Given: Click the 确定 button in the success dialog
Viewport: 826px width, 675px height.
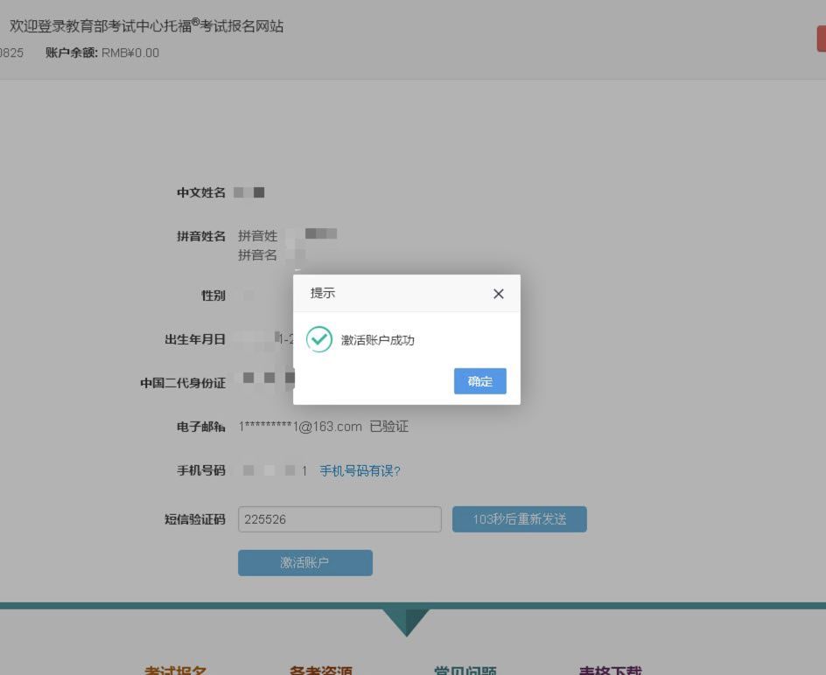Looking at the screenshot, I should [x=479, y=381].
